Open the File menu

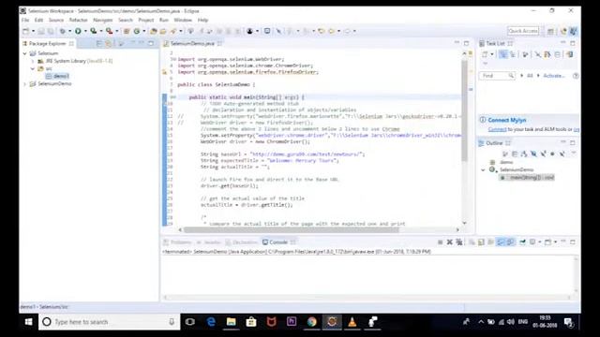[x=25, y=20]
